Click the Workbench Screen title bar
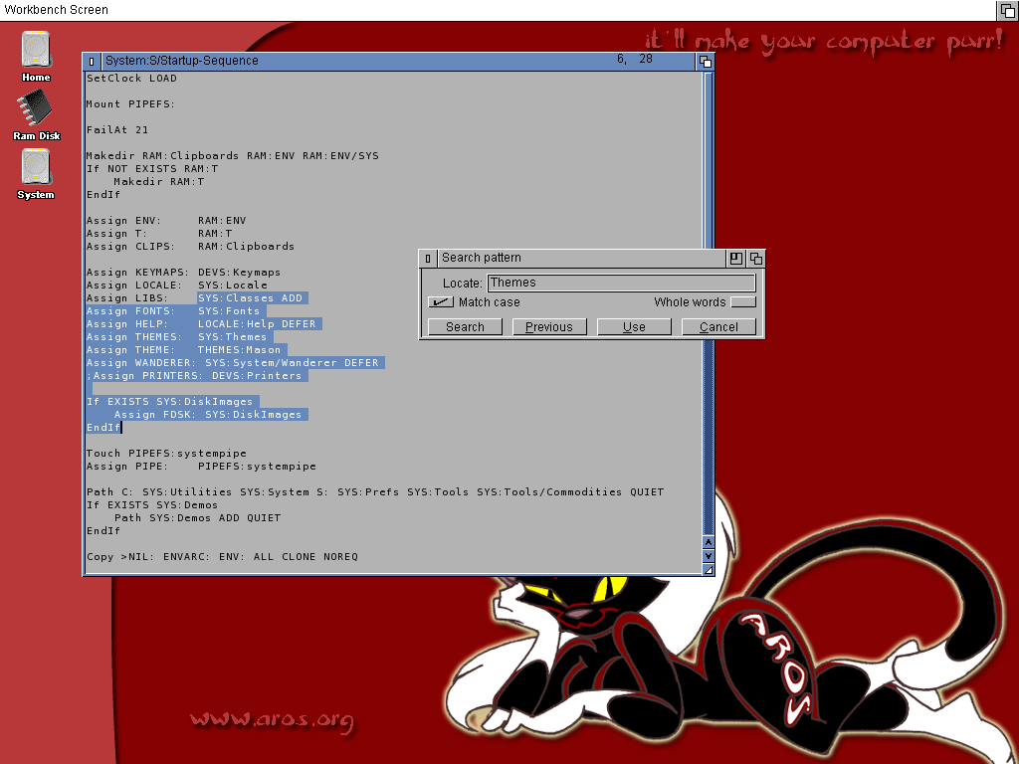 (499, 10)
